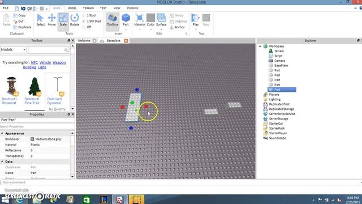Screen dimensions: 362x204
Task: Select the Select tool in ribbon
Action: coord(40,20)
